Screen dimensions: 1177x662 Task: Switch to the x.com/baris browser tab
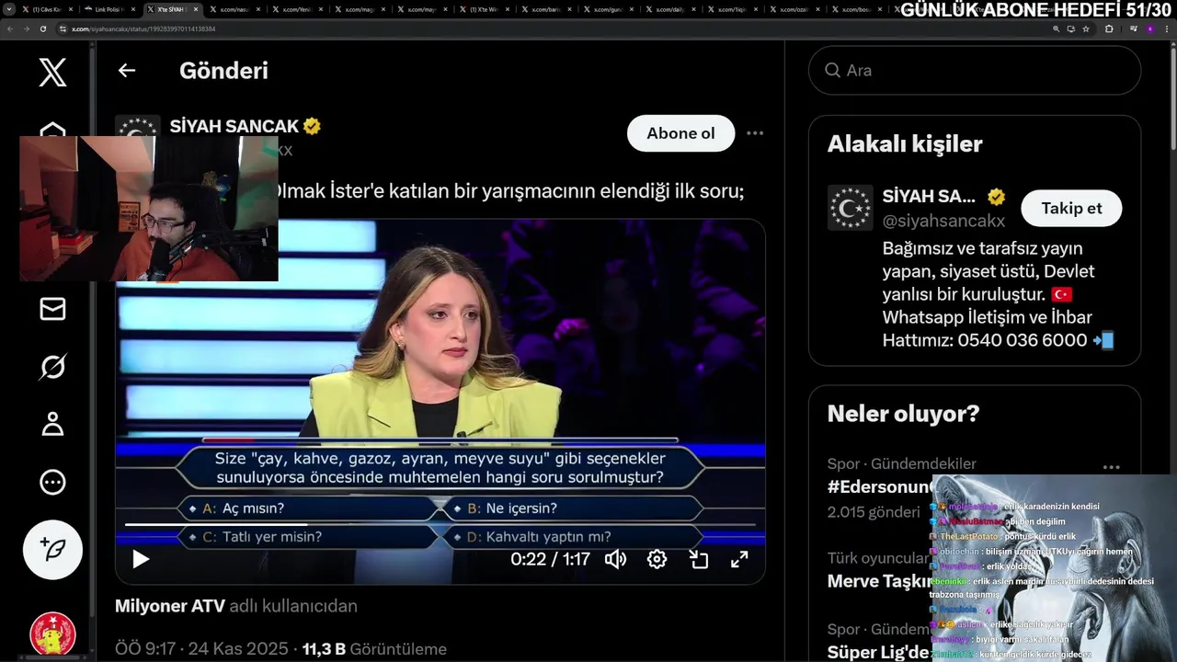[x=547, y=9]
